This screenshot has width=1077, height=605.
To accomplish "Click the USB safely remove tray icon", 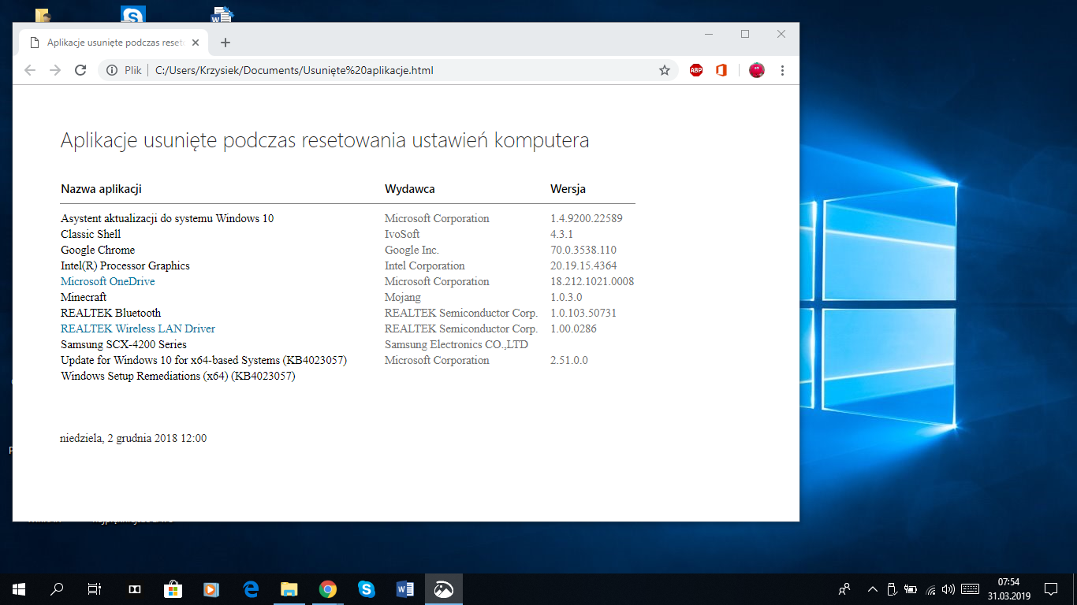I will [892, 588].
